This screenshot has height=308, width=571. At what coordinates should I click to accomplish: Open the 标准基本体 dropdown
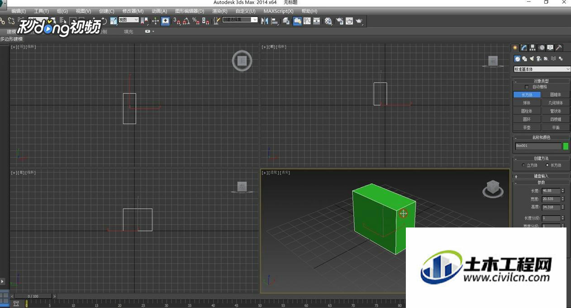[x=542, y=69]
